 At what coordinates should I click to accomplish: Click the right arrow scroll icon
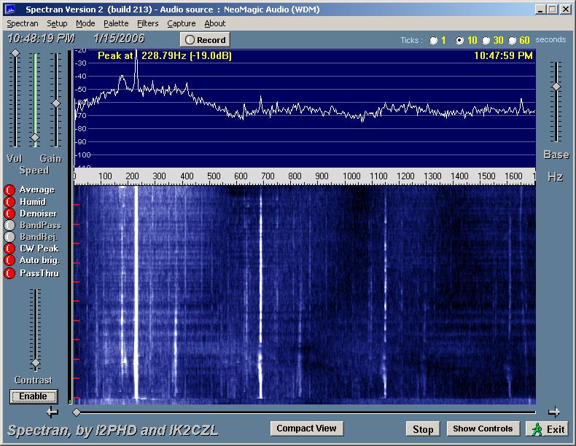554,412
